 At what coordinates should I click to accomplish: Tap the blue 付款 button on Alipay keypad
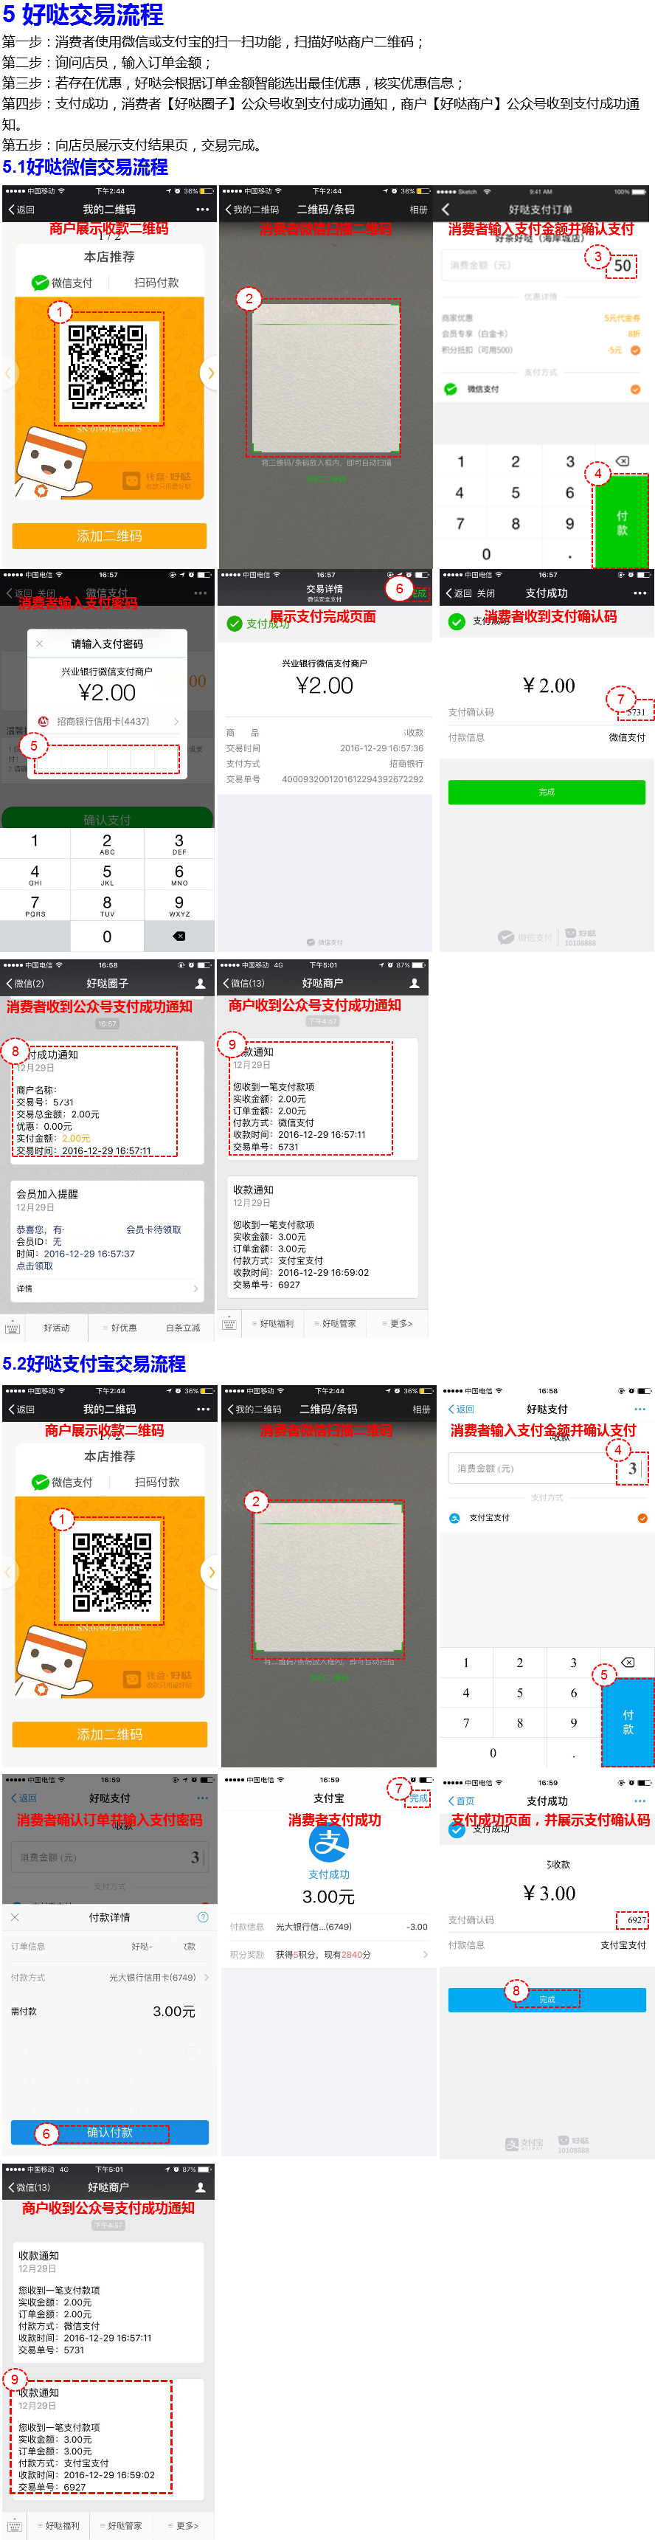tap(628, 1722)
